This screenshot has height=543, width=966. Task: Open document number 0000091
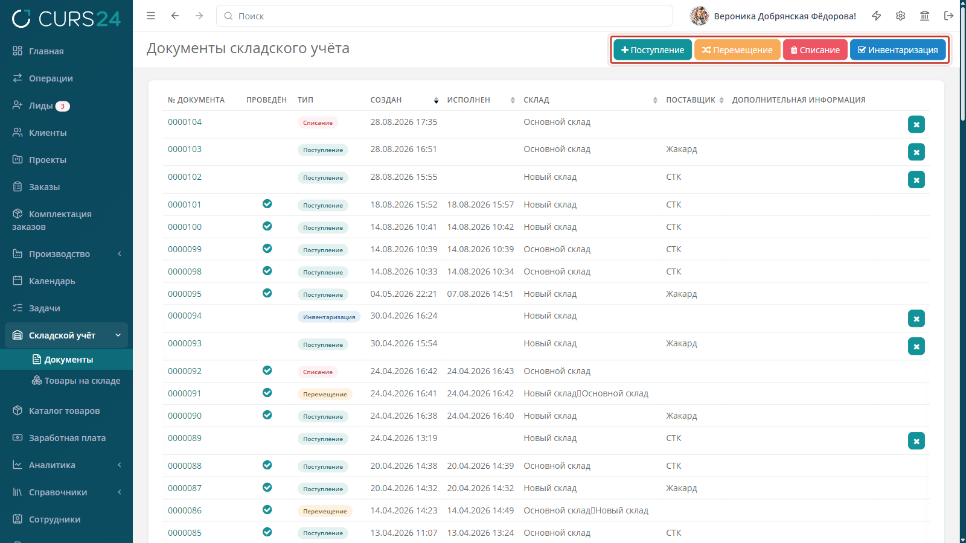coord(185,393)
